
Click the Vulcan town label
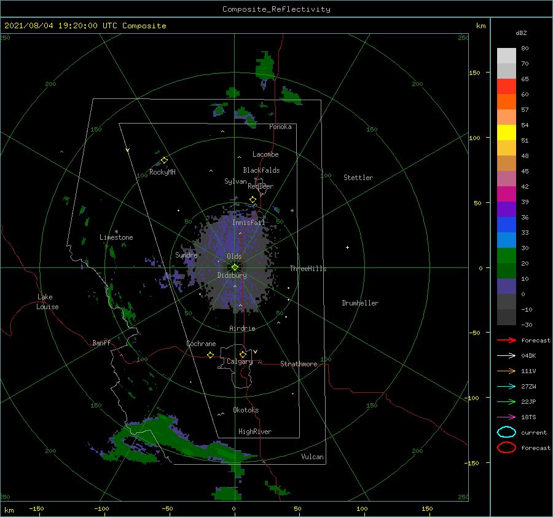[x=313, y=457]
